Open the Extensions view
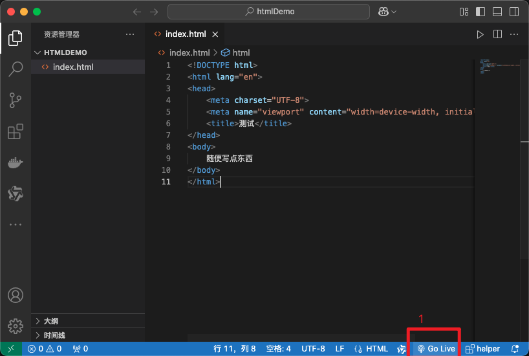 pos(16,131)
